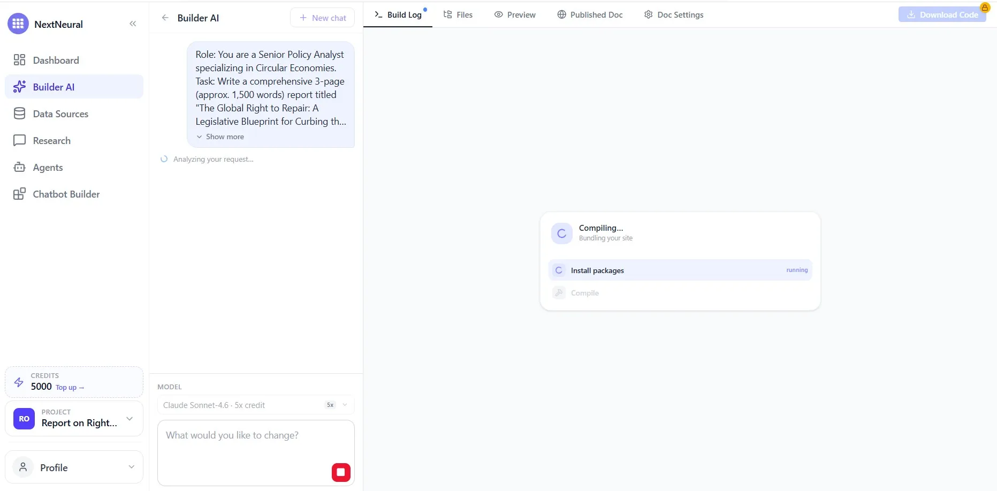Click the 5x credit badge
This screenshot has height=491, width=997.
(x=330, y=405)
